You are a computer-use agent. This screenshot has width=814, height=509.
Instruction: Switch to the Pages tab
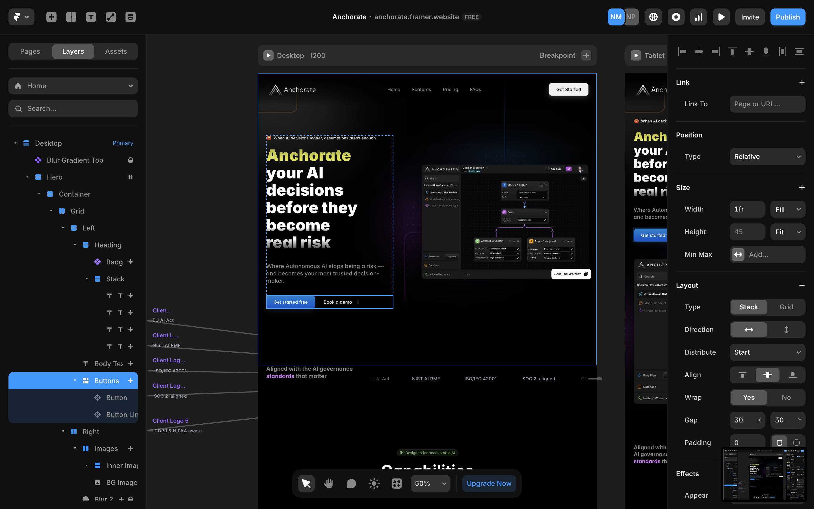click(x=30, y=51)
